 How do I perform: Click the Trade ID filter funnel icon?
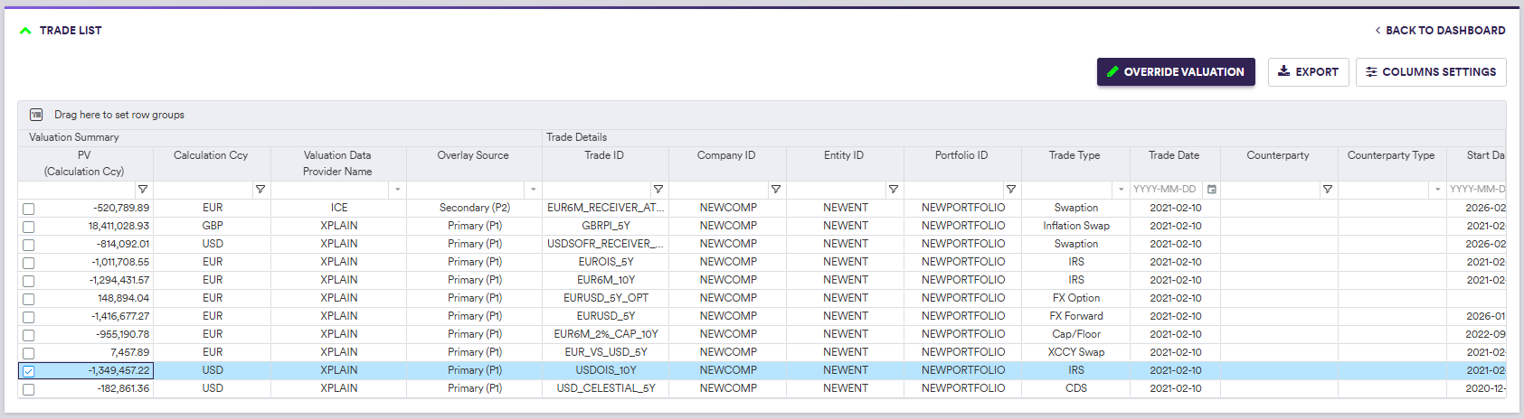click(658, 190)
